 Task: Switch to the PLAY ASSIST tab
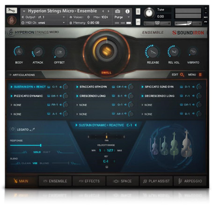[156, 181]
